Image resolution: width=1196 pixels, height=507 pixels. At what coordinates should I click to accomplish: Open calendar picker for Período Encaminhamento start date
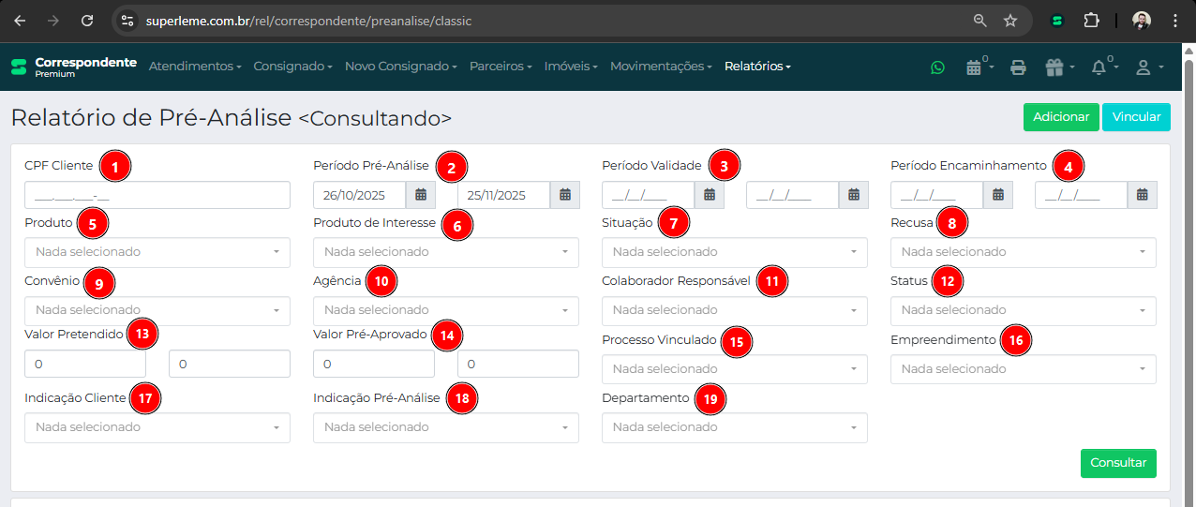point(998,195)
